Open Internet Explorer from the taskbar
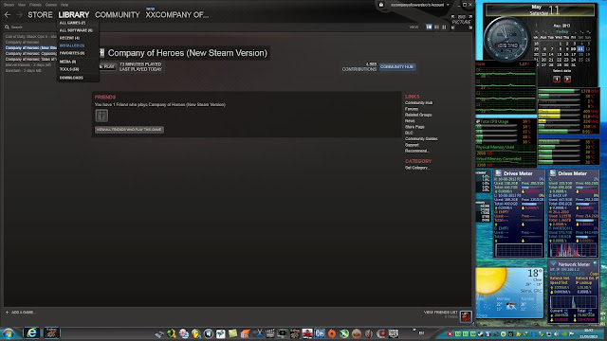607x341 pixels. [x=31, y=332]
